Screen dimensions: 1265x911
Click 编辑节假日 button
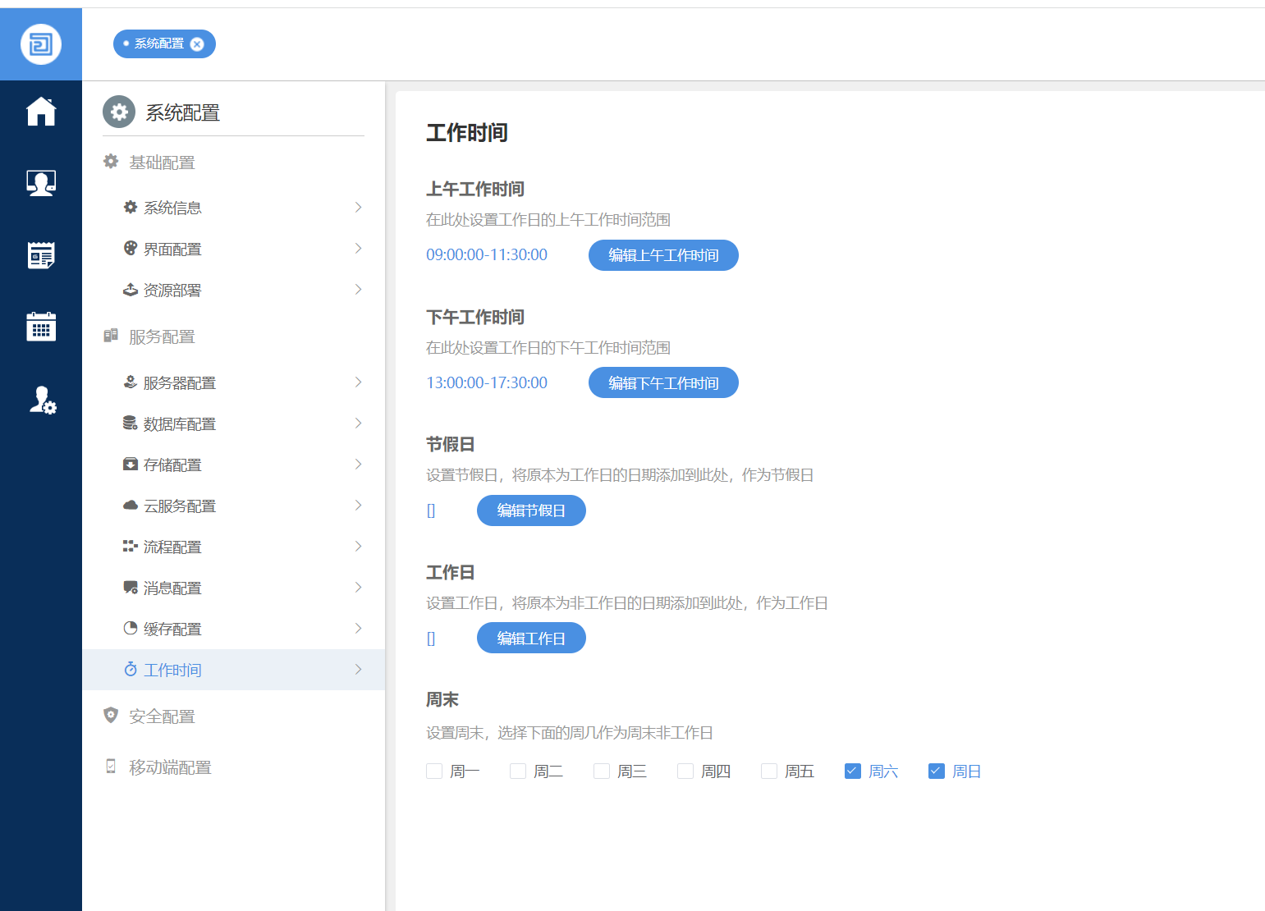coord(531,510)
